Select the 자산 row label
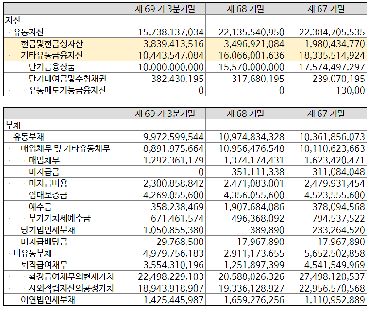 point(13,20)
